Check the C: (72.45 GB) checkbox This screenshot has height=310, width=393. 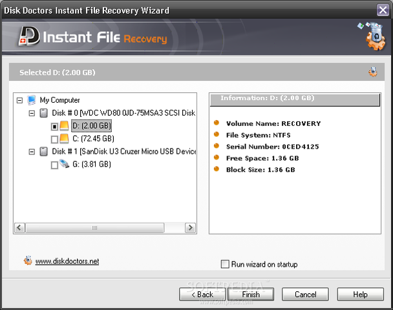point(54,139)
